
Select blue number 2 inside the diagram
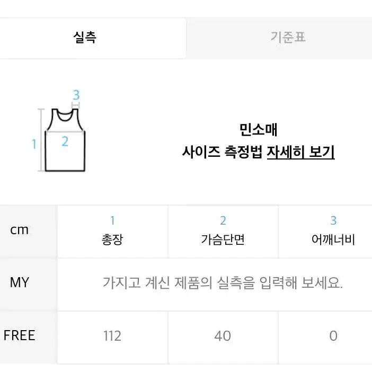click(65, 141)
